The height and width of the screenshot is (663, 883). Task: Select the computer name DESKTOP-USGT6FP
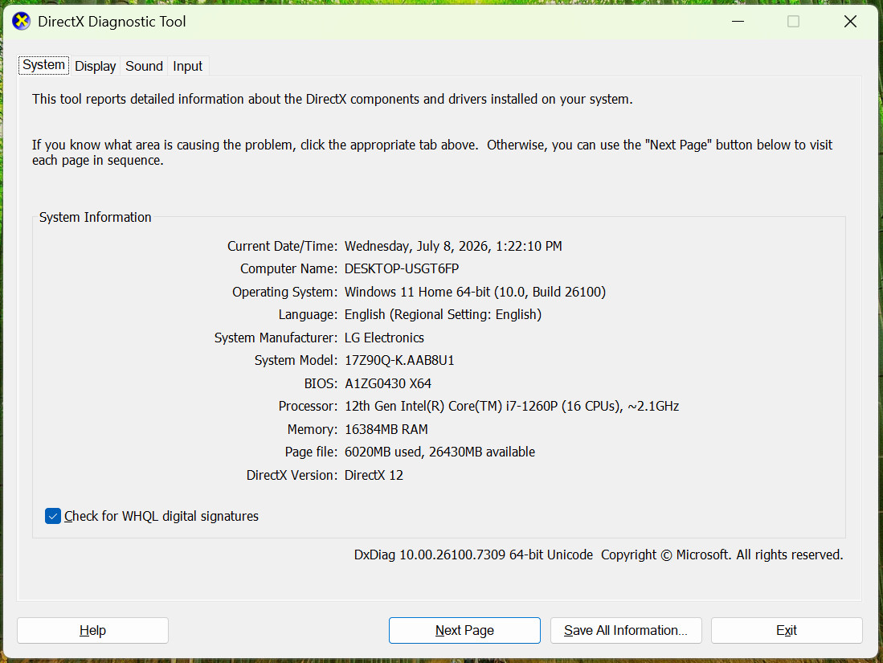pos(402,268)
